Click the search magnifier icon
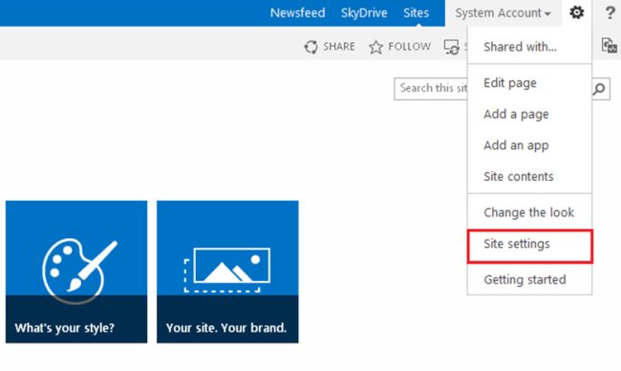The width and height of the screenshot is (621, 371). (599, 89)
